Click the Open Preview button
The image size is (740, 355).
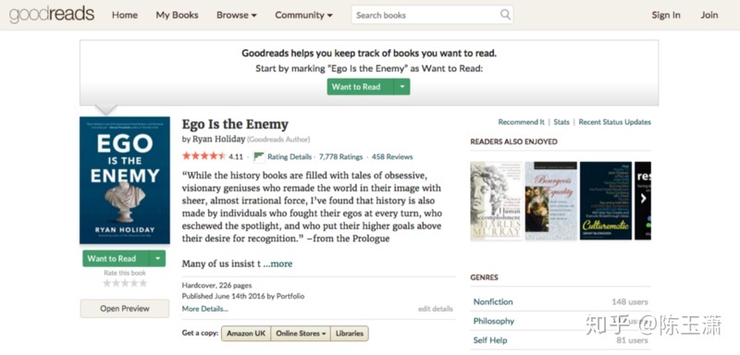pos(125,309)
